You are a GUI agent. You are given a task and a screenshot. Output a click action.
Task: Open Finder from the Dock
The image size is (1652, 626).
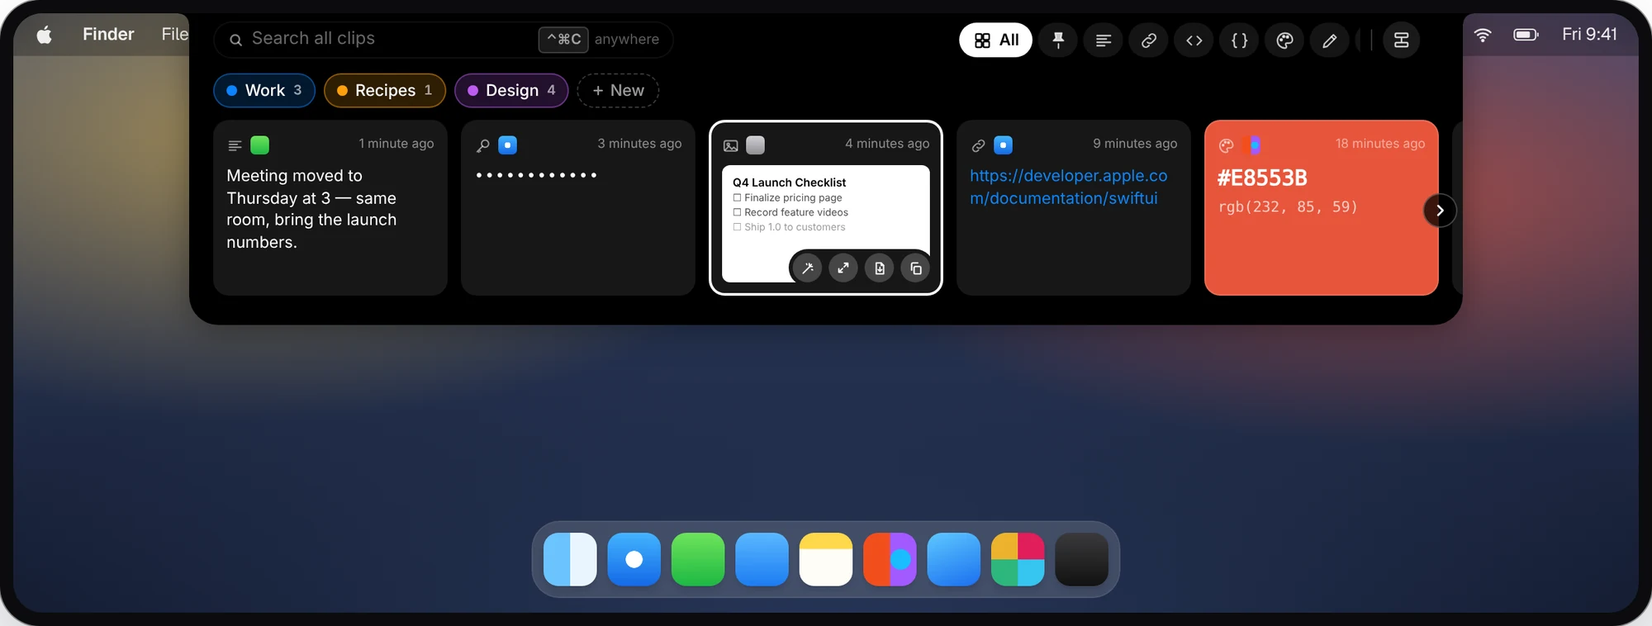coord(570,559)
